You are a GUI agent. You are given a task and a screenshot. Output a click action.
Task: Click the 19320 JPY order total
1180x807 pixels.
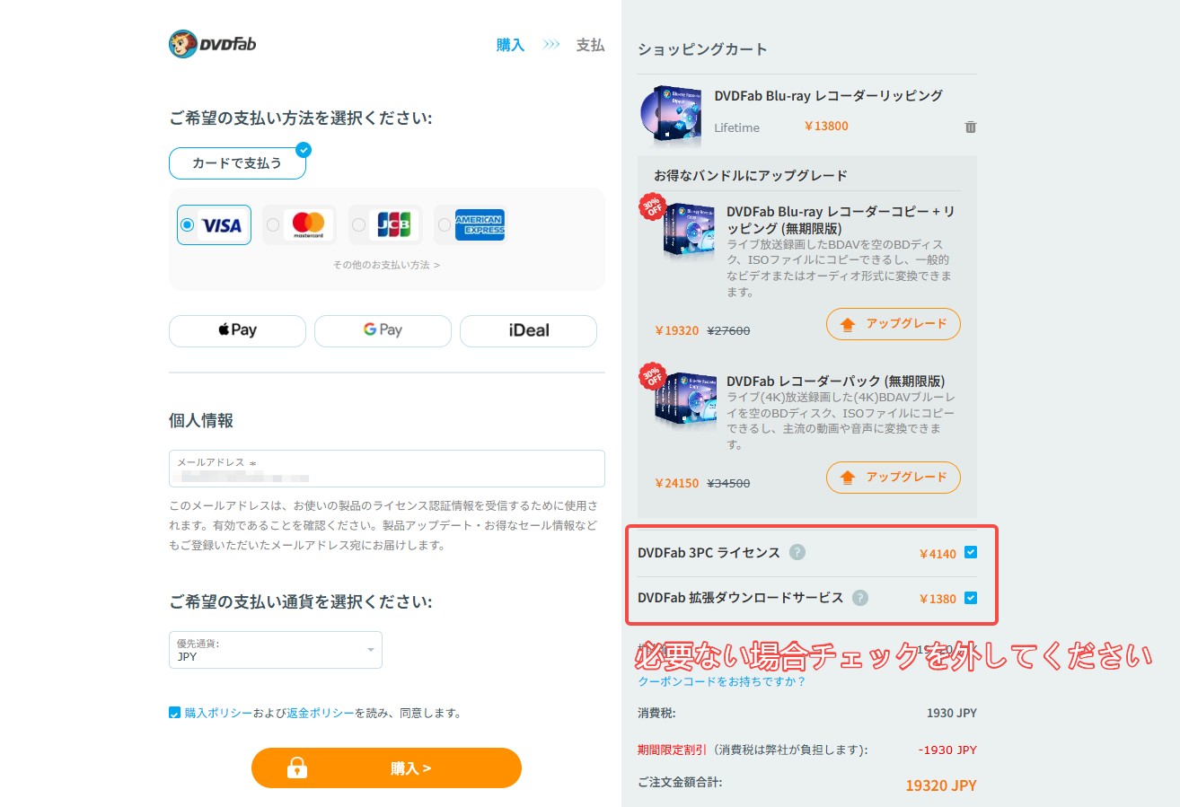click(941, 785)
